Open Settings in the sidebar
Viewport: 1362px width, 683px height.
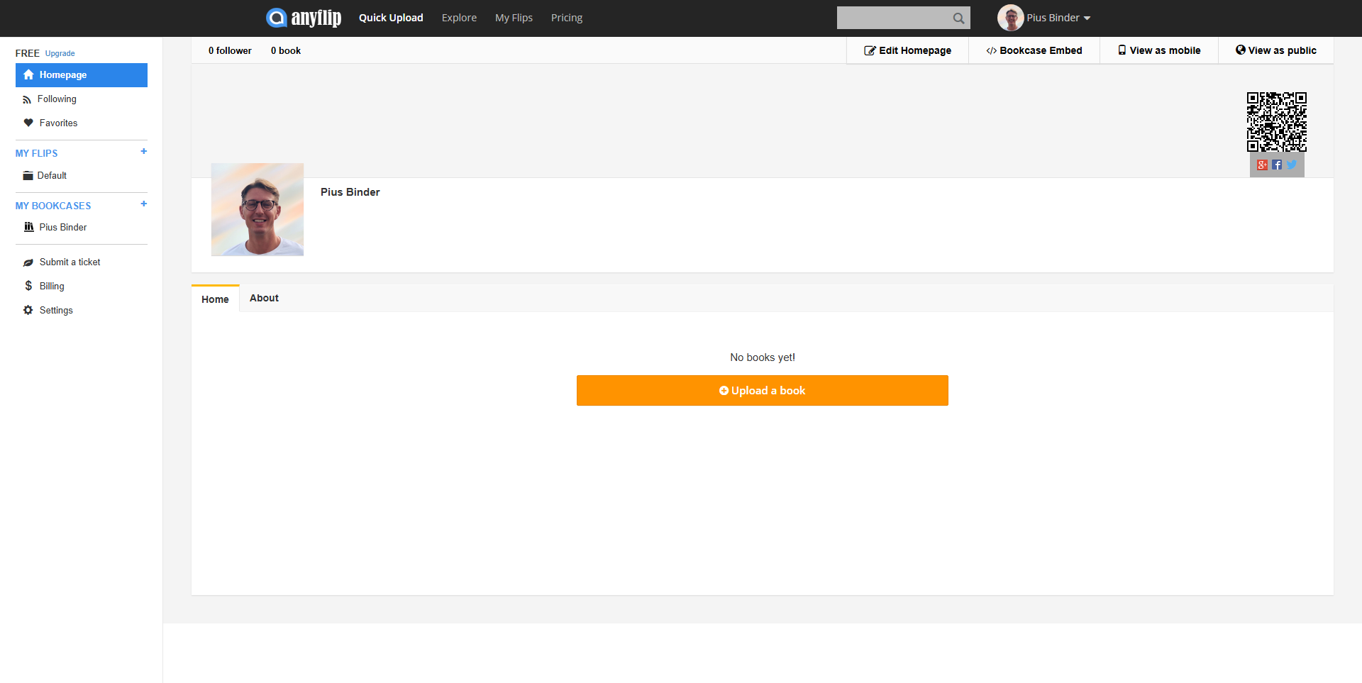[56, 311]
